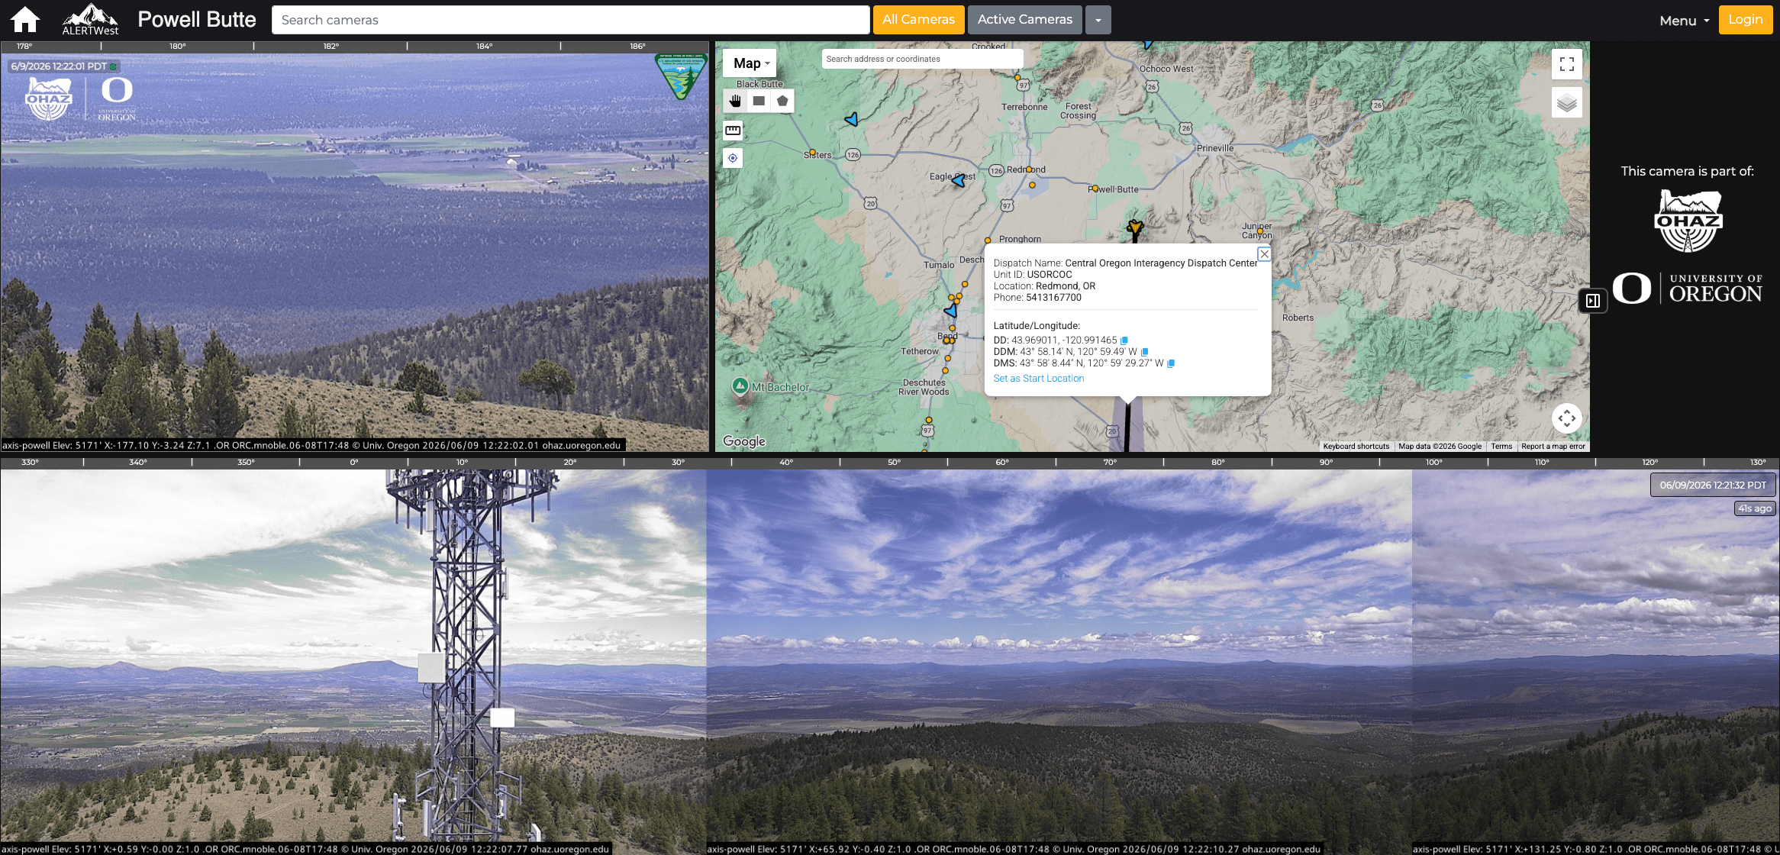Open the map layers panel

pos(1567,102)
